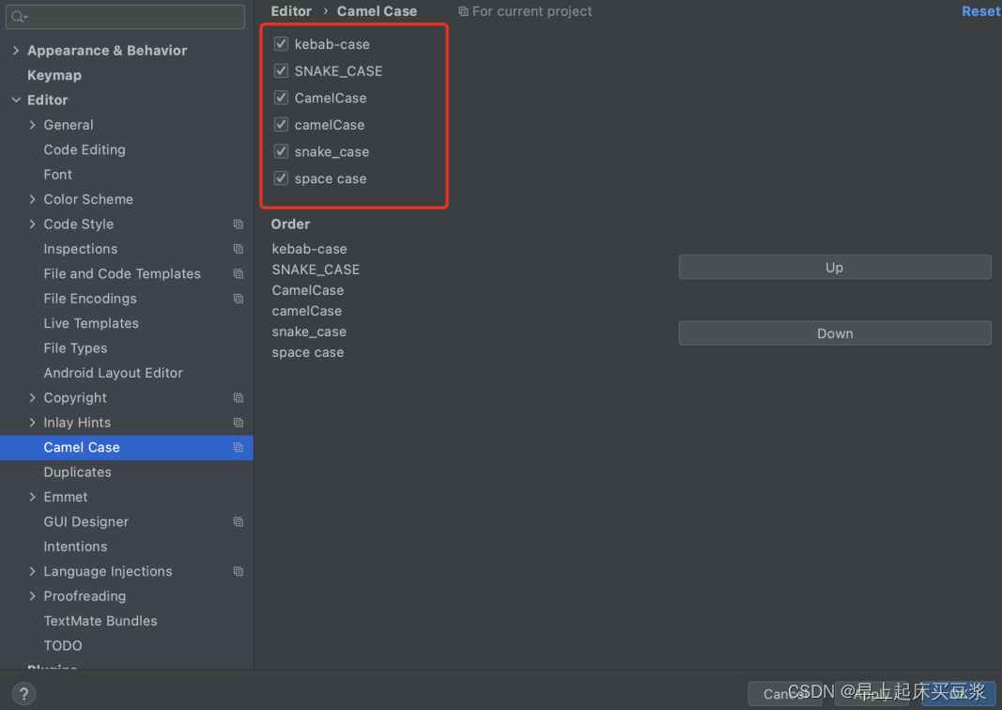Disable the CamelCase (upper) checkbox
This screenshot has height=710, width=1002.
281,97
